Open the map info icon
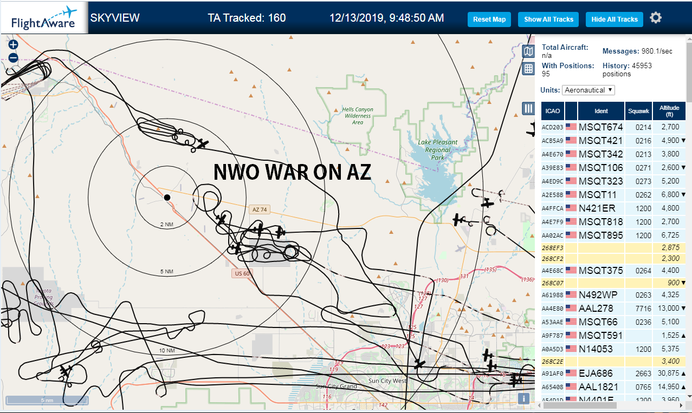This screenshot has height=413, width=692. 523,399
